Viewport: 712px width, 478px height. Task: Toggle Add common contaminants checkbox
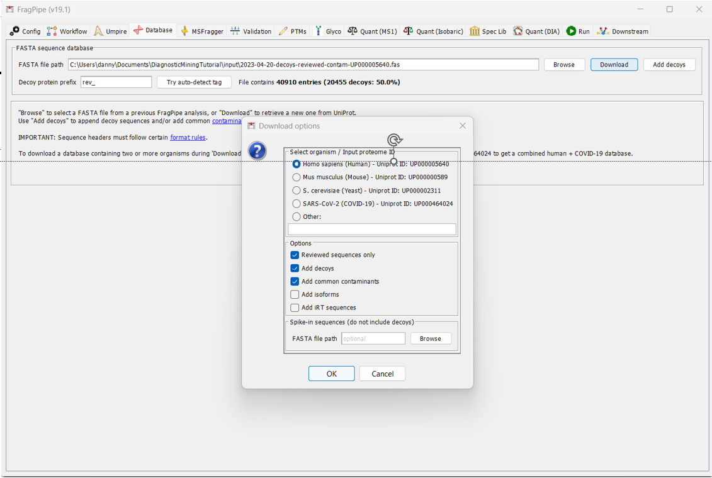(295, 281)
